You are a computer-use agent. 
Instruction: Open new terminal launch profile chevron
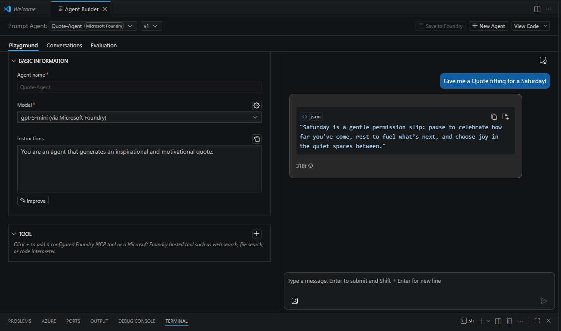point(488,321)
